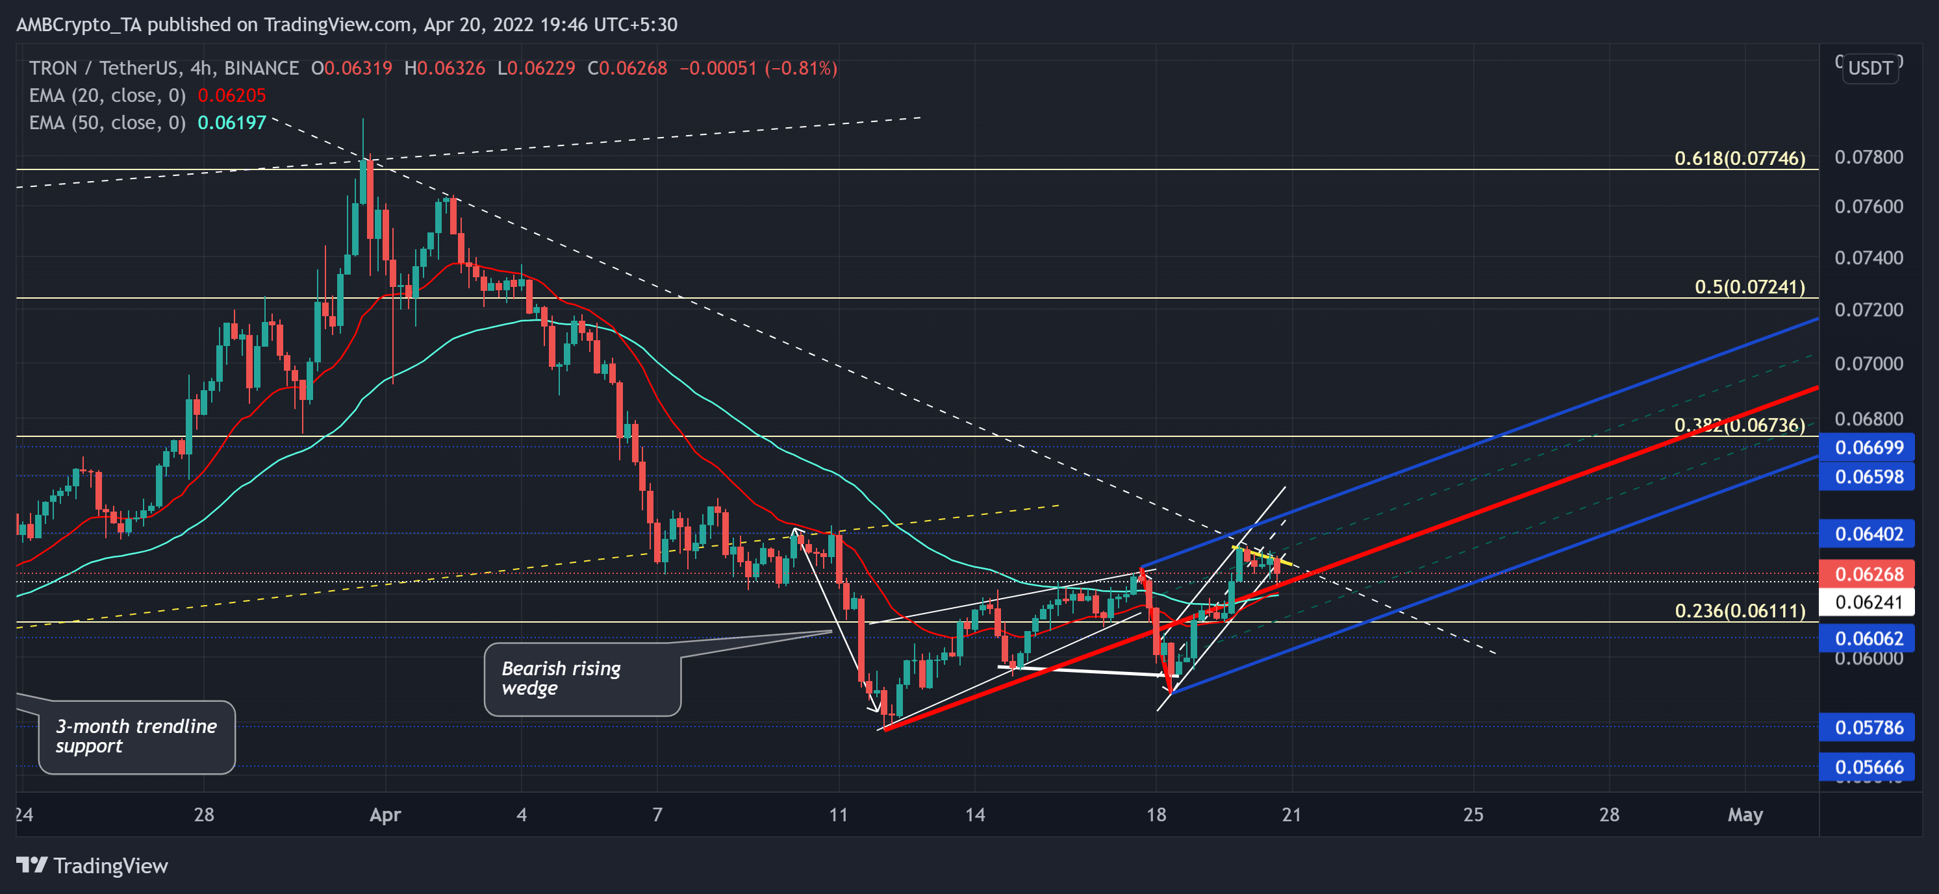Click the 0.06062 price level label
The image size is (1939, 894).
click(1868, 638)
